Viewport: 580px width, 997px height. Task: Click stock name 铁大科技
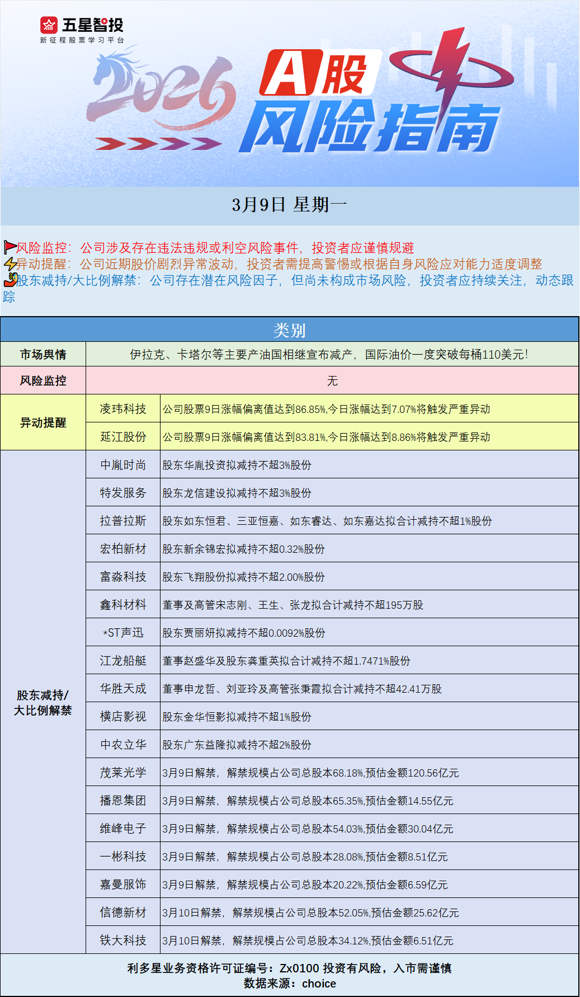tap(123, 940)
